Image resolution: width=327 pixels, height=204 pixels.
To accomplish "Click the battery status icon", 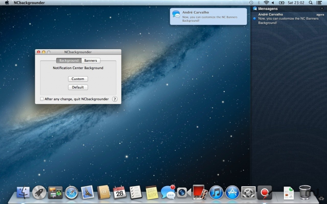I will (282, 3).
